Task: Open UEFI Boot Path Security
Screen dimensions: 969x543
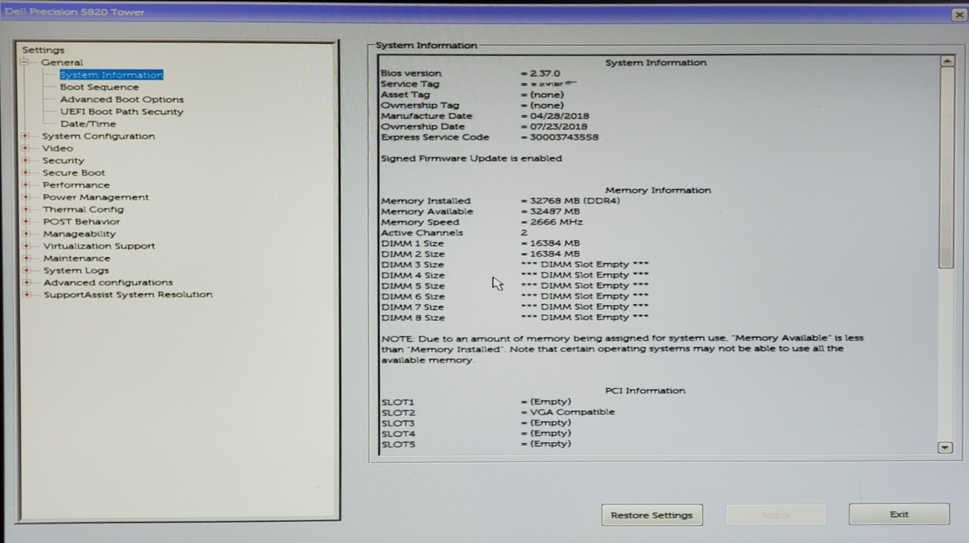Action: 122,112
